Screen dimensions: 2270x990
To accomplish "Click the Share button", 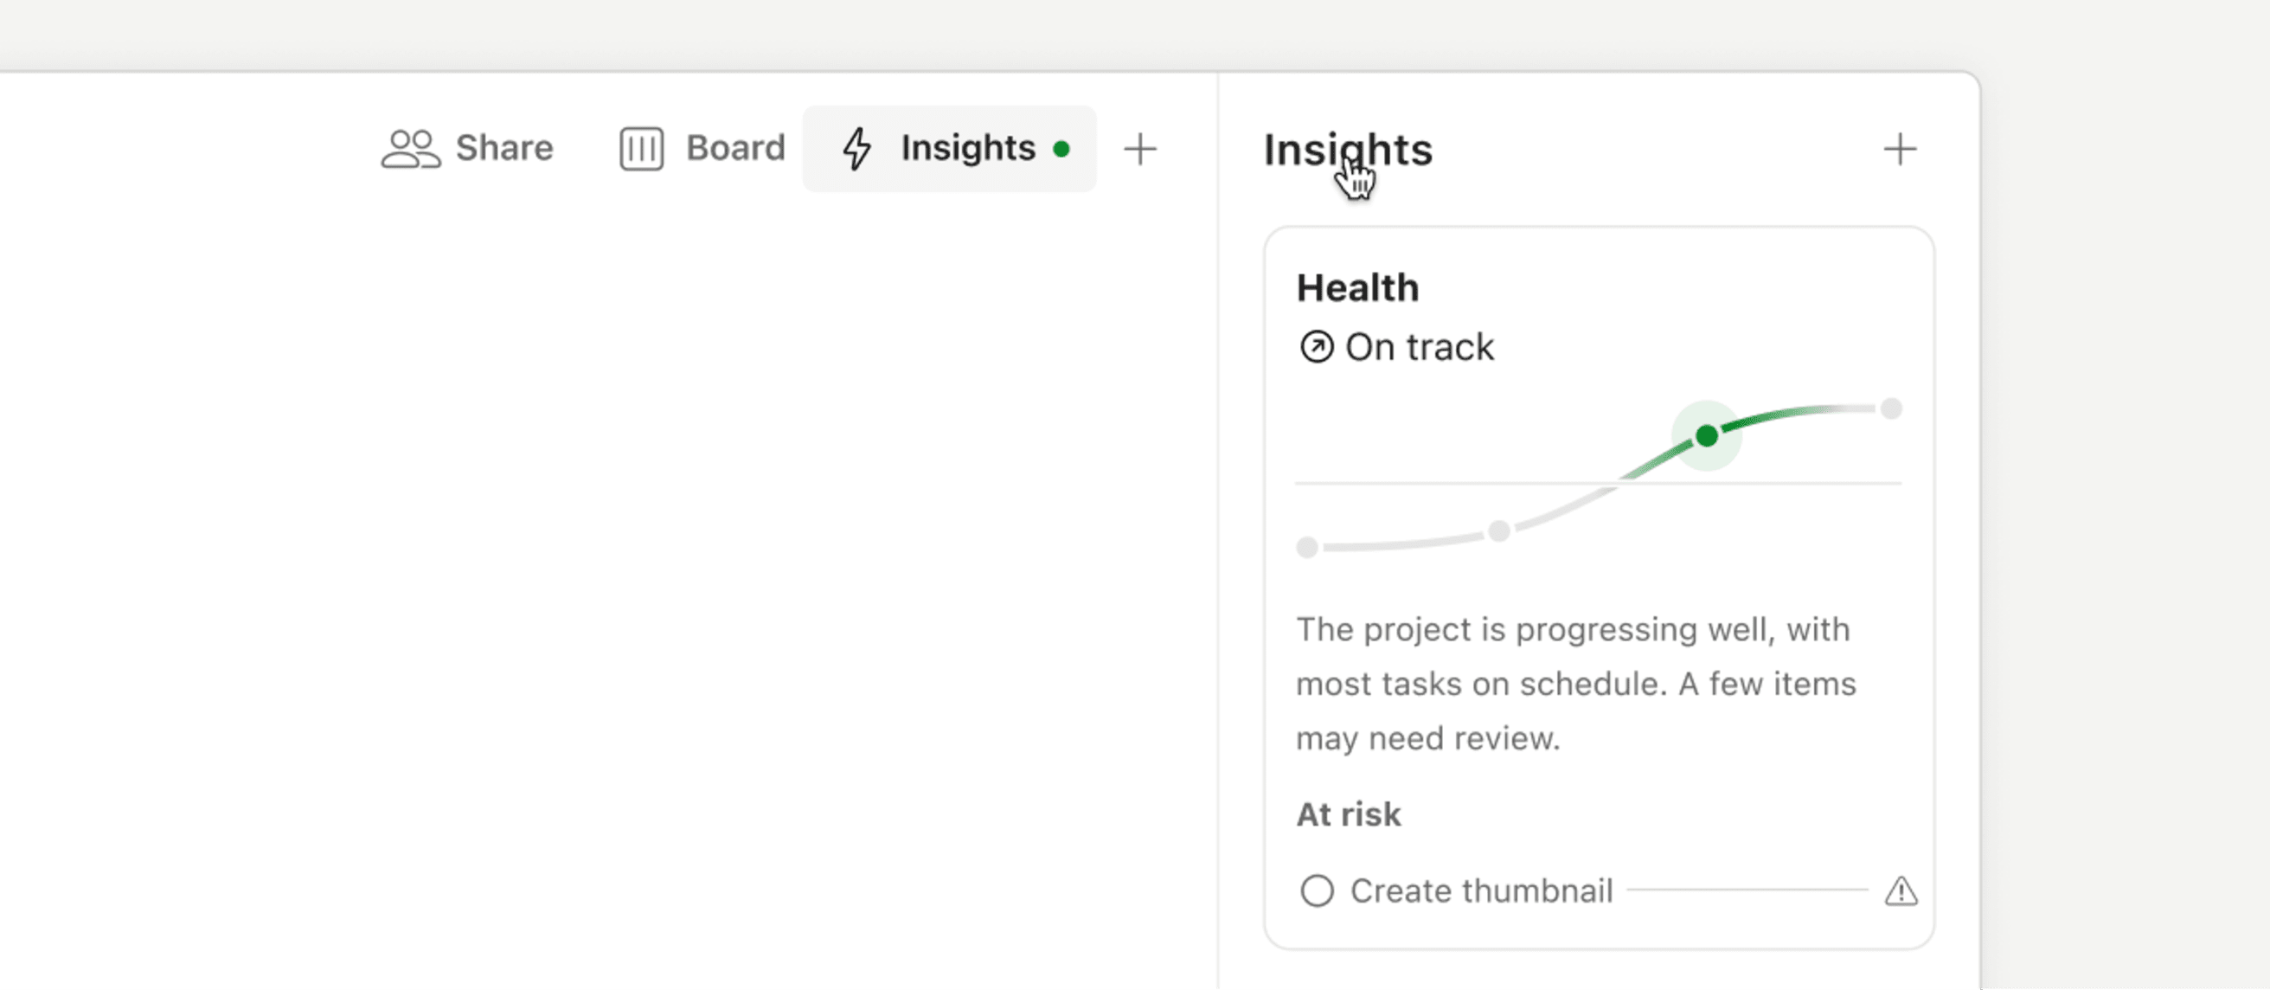I will click(503, 148).
